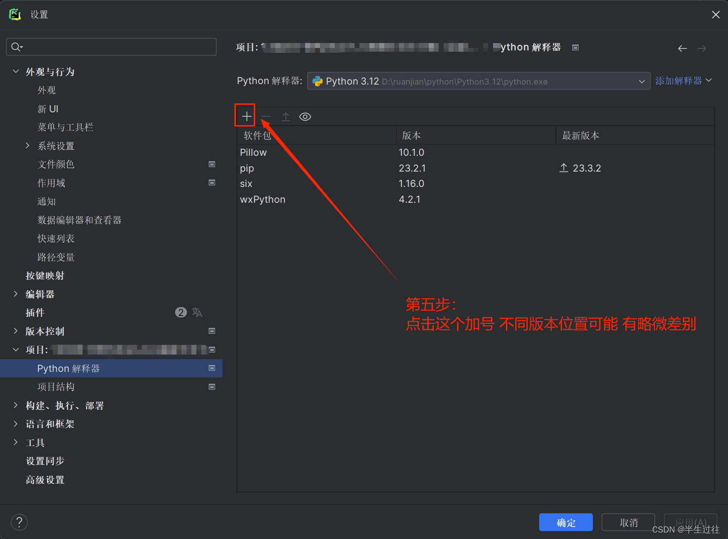Select the Pillow package row
Screen dimensions: 728x539
coord(475,152)
